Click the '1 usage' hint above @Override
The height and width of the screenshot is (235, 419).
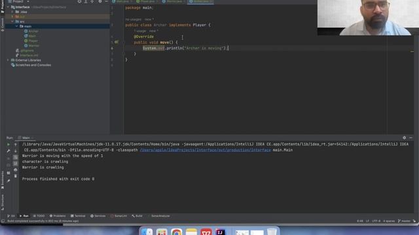[139, 31]
